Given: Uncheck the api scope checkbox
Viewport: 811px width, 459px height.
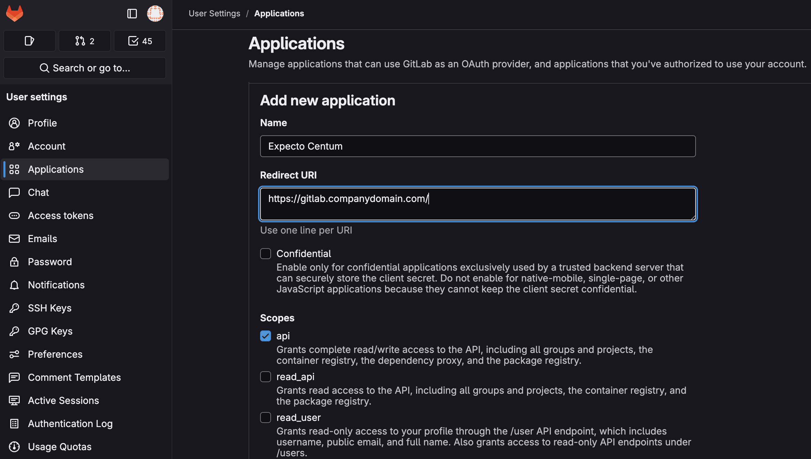Looking at the screenshot, I should [x=266, y=336].
